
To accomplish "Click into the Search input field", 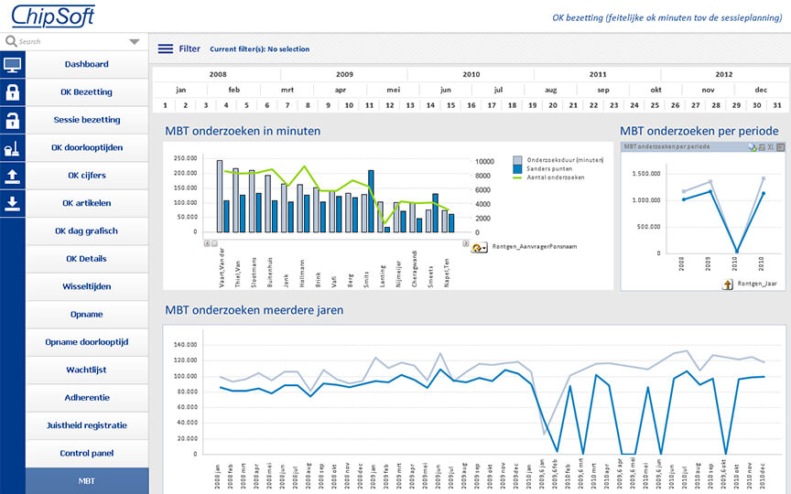I will pyautogui.click(x=73, y=42).
